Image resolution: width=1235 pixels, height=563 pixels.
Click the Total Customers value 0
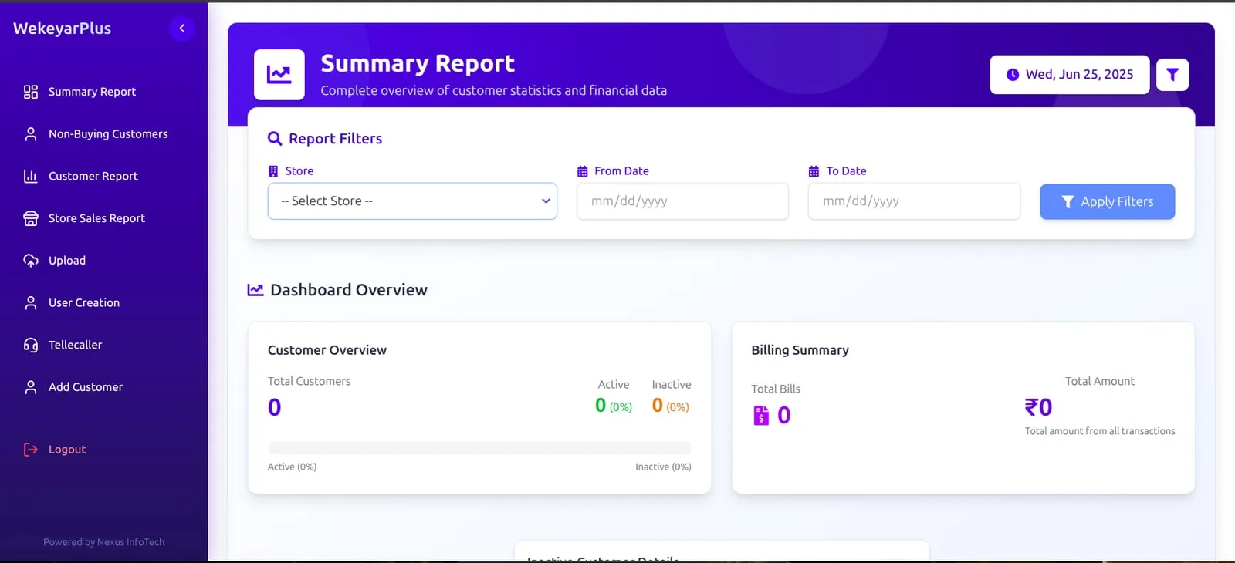coord(275,407)
